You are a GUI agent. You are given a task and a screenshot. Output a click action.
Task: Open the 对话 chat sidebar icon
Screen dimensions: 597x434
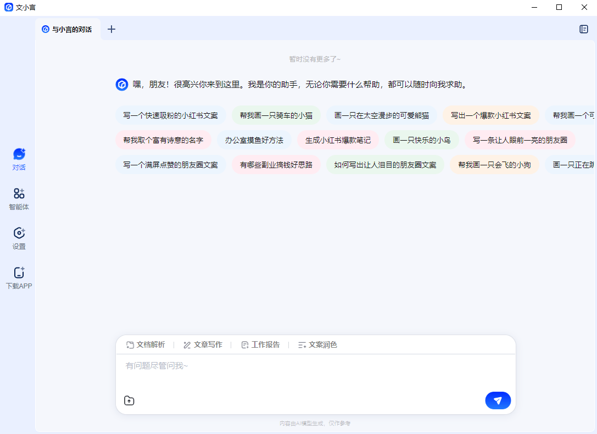pyautogui.click(x=19, y=159)
